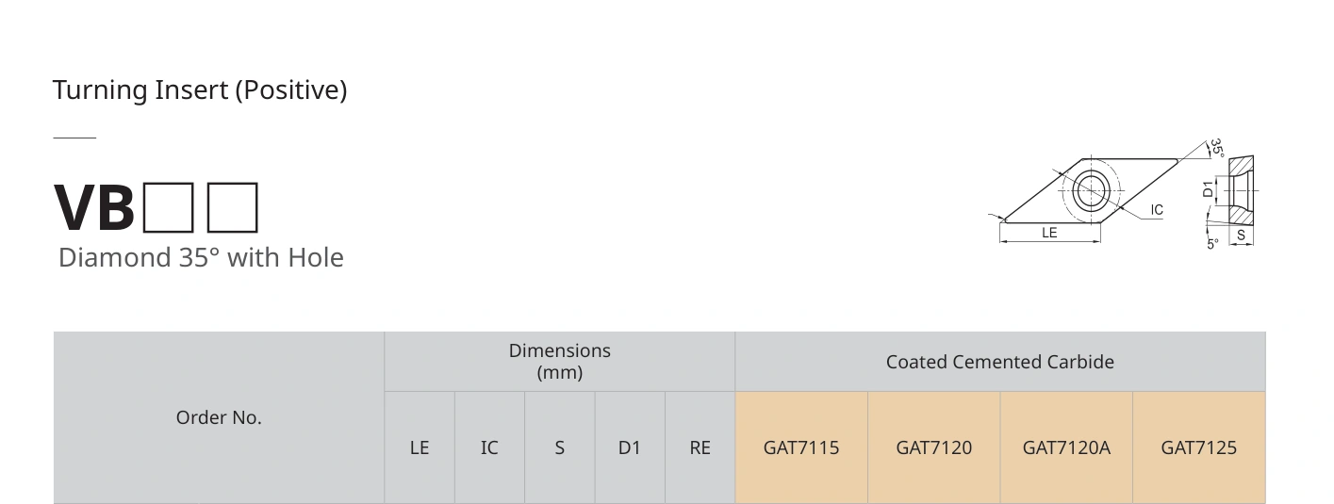This screenshot has width=1334, height=504.
Task: Click the Dimensions (mm) group header
Action: [x=560, y=362]
